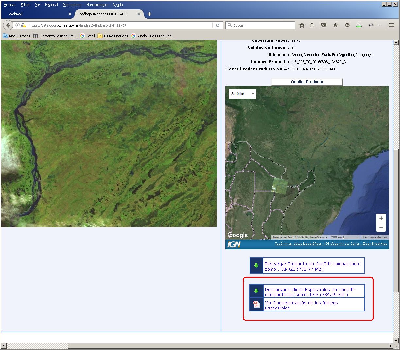Select NASA identifier LO82260792016158COA00 text
This screenshot has height=350, width=400.
coord(314,69)
